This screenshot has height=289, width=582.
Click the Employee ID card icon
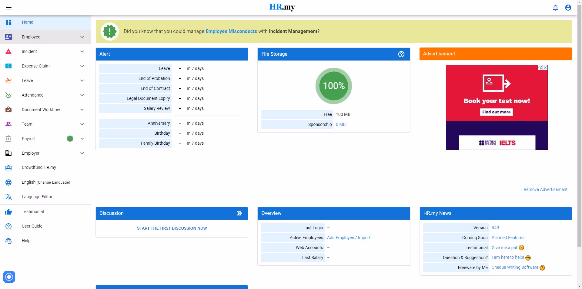(x=8, y=37)
